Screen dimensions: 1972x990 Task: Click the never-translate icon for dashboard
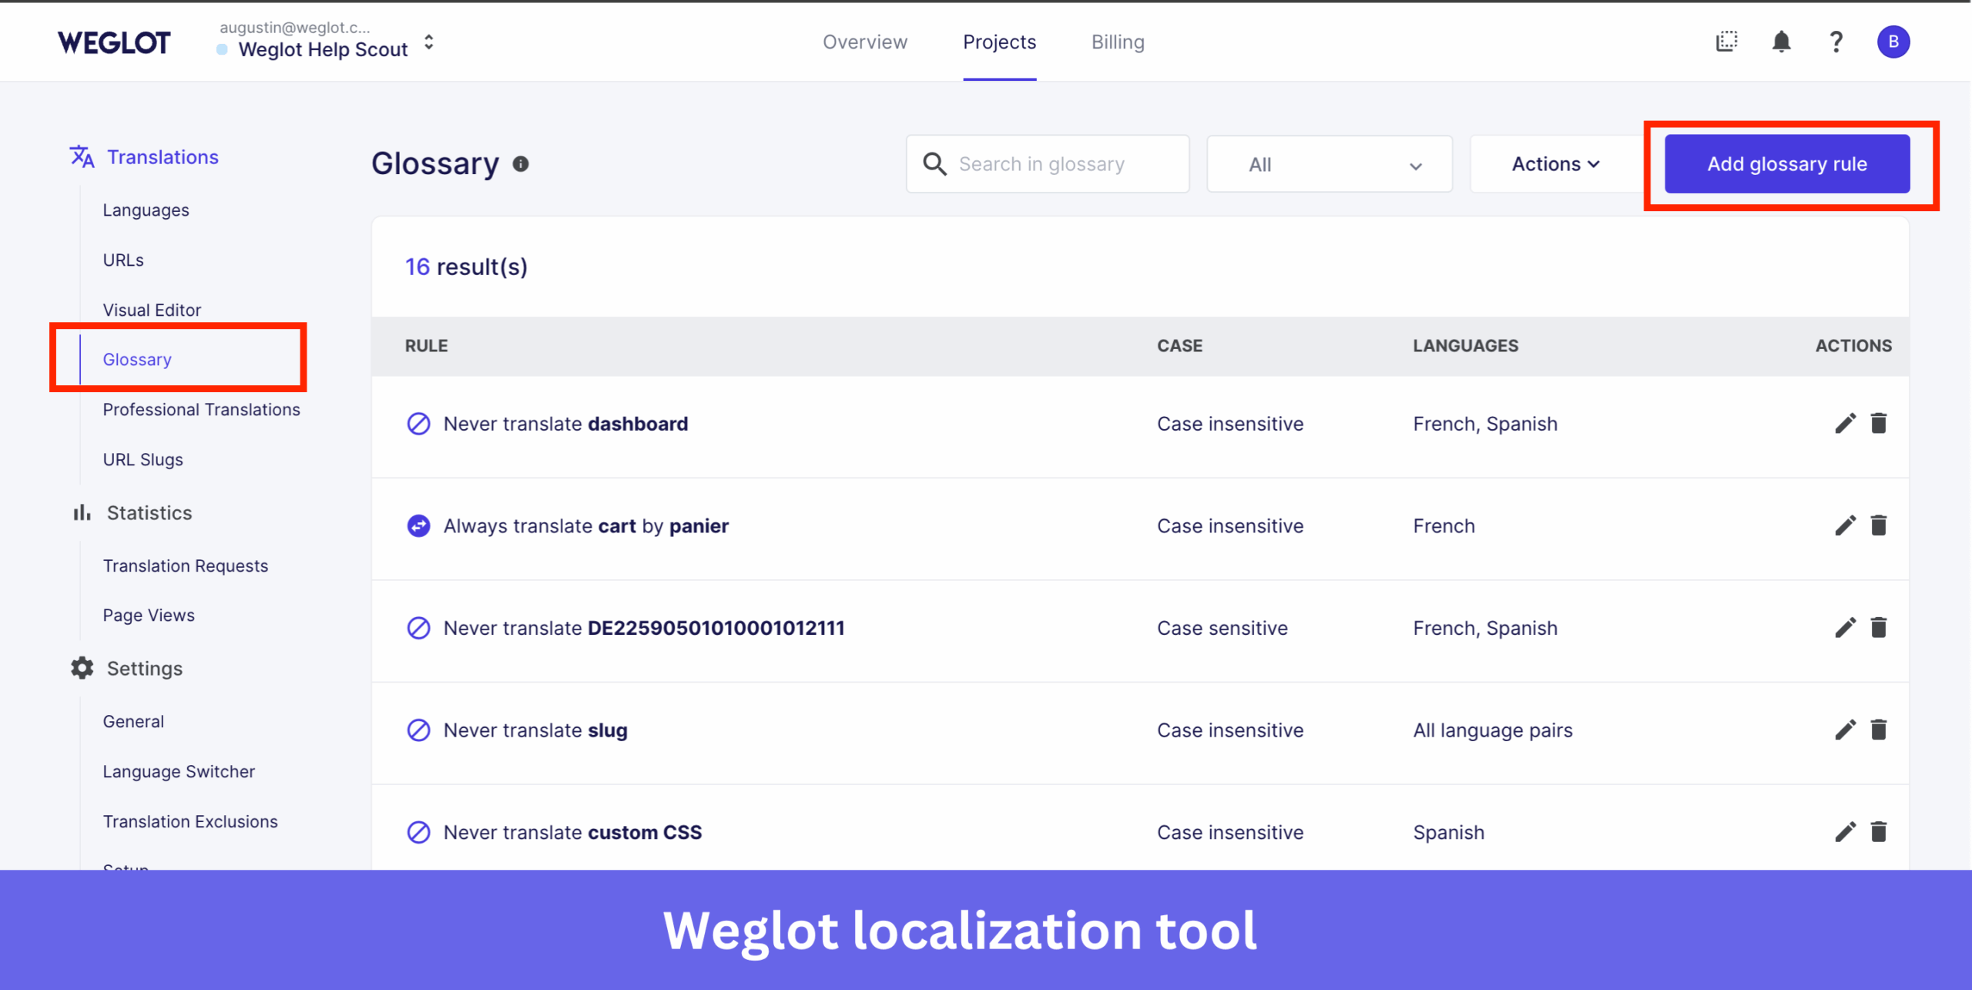point(418,423)
